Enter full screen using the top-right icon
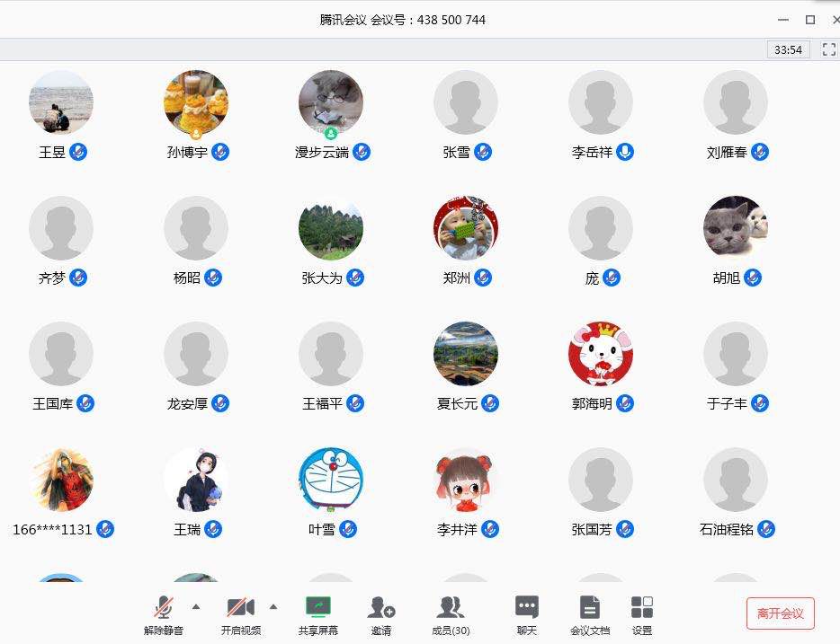Image resolution: width=840 pixels, height=644 pixels. pos(829,49)
